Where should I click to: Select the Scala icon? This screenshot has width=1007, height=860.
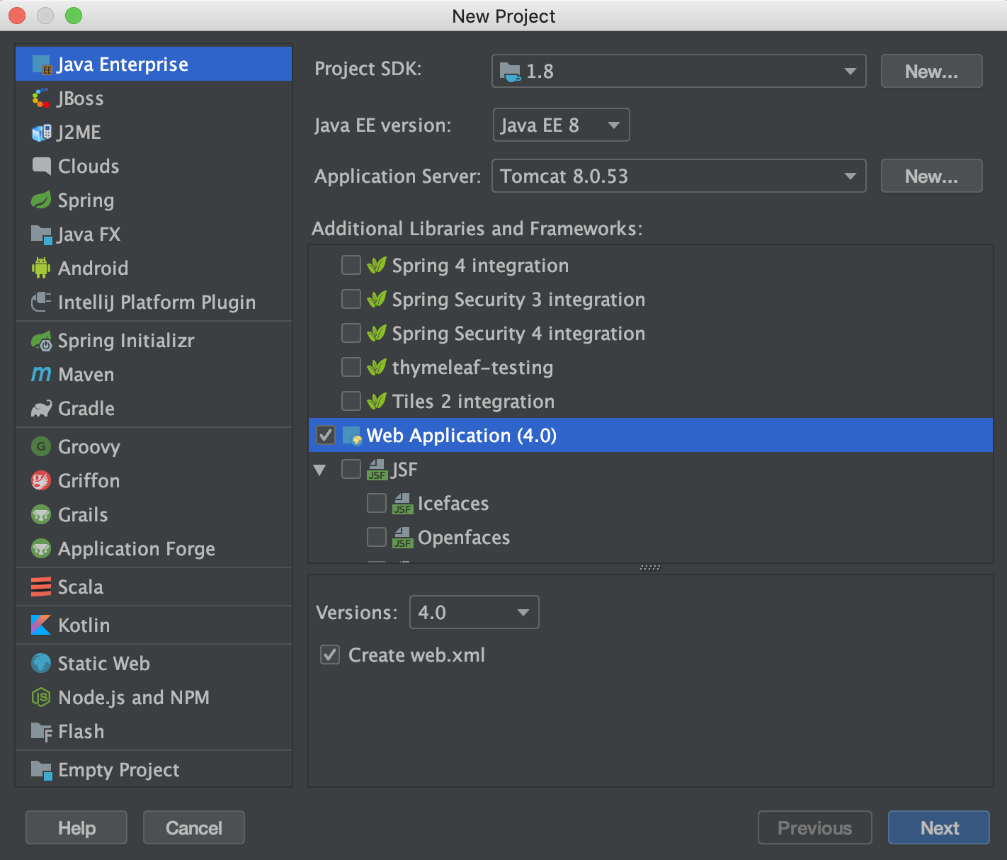tap(41, 587)
